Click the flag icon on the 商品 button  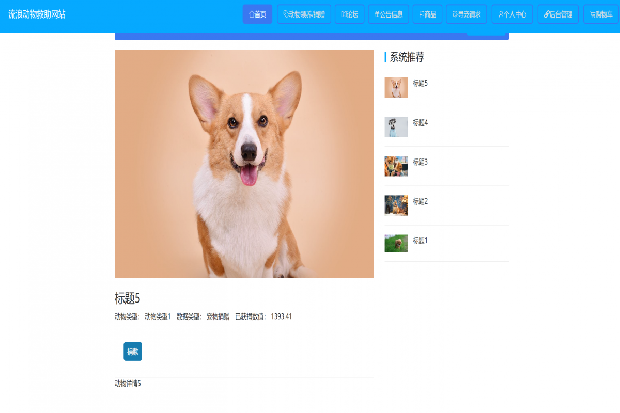pyautogui.click(x=422, y=14)
